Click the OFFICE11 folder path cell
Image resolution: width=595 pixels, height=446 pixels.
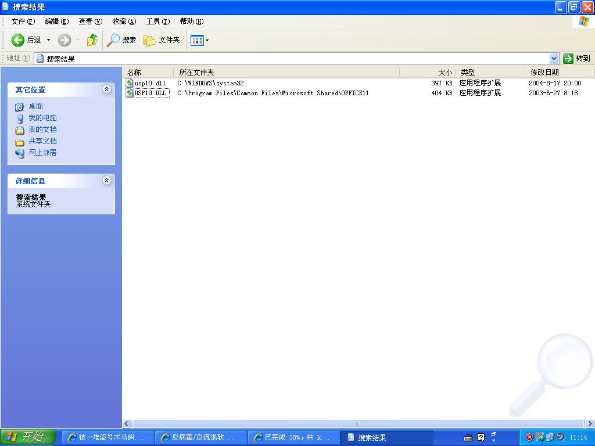click(x=273, y=93)
